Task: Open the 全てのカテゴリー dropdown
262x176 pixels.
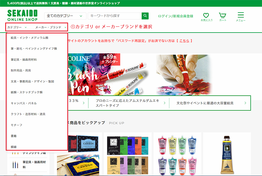Action: point(65,16)
